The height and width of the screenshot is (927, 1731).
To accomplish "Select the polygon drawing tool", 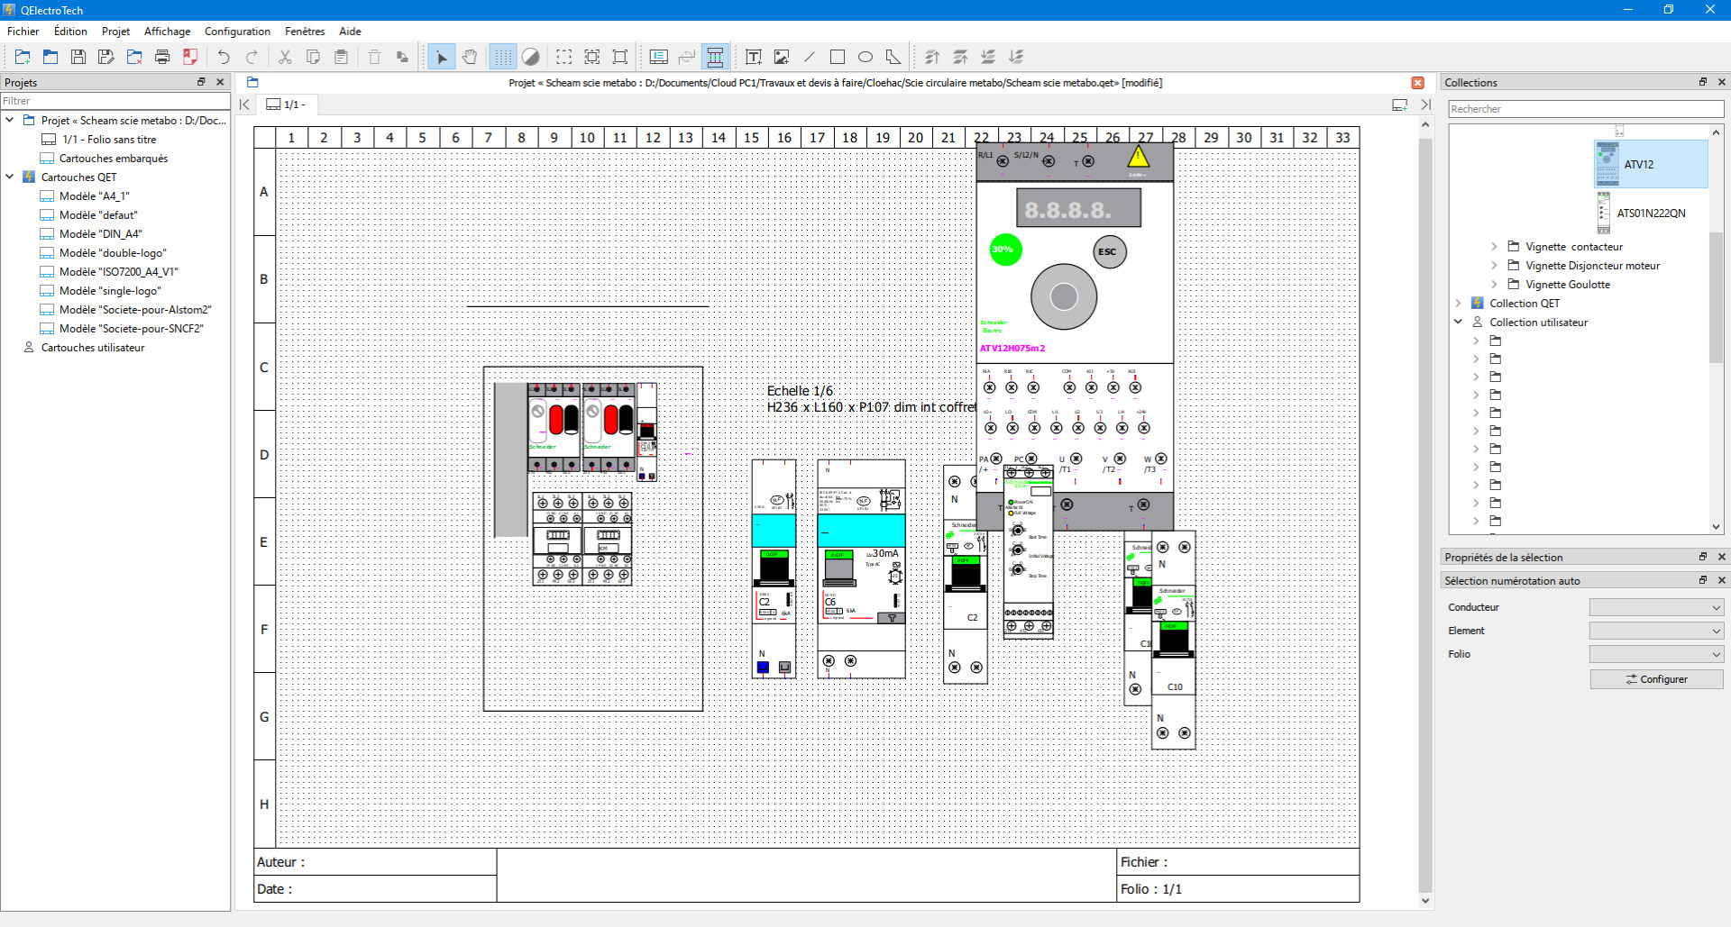I will tap(893, 58).
